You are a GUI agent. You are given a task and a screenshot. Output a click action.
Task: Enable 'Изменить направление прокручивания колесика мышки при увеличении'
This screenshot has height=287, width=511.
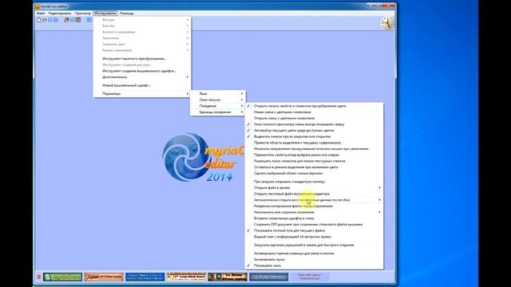click(314, 149)
